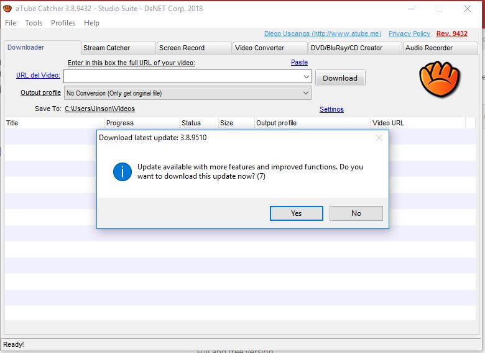485x353 pixels.
Task: Close the update dialog with the X
Action: [x=379, y=138]
